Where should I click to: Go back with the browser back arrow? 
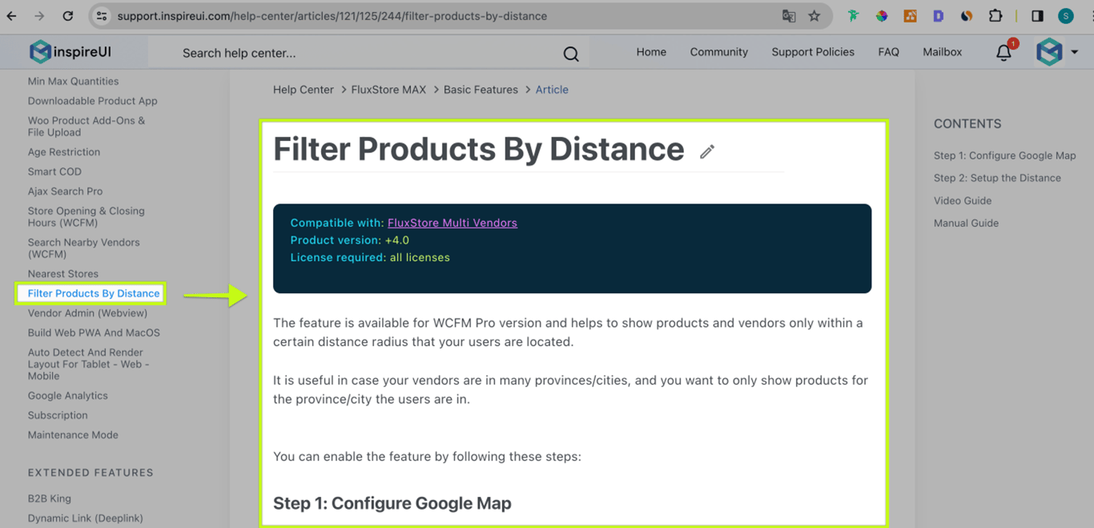pyautogui.click(x=12, y=16)
